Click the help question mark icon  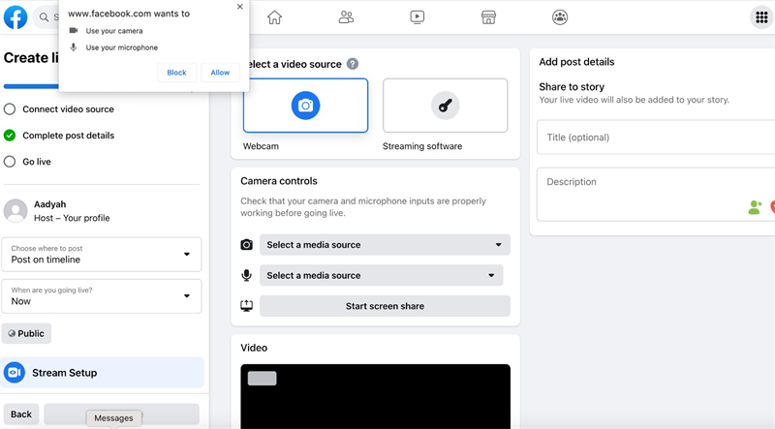(x=353, y=64)
